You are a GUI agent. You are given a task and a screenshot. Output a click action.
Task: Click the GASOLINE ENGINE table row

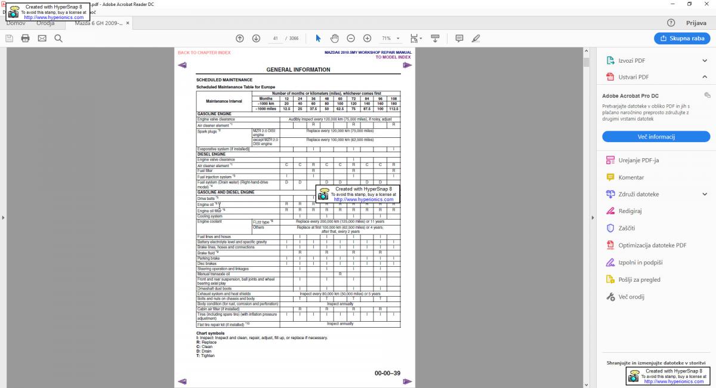tap(298, 114)
